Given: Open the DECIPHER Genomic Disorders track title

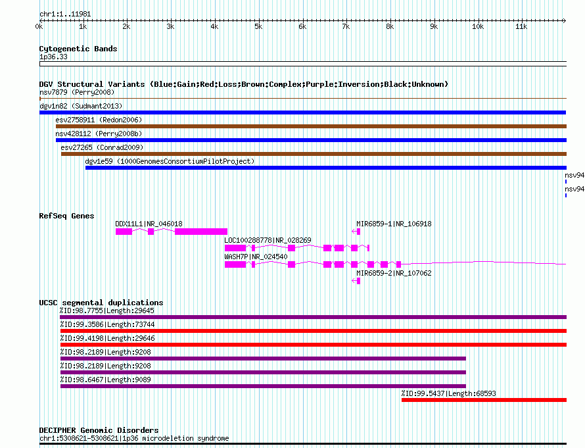Looking at the screenshot, I should coord(99,430).
